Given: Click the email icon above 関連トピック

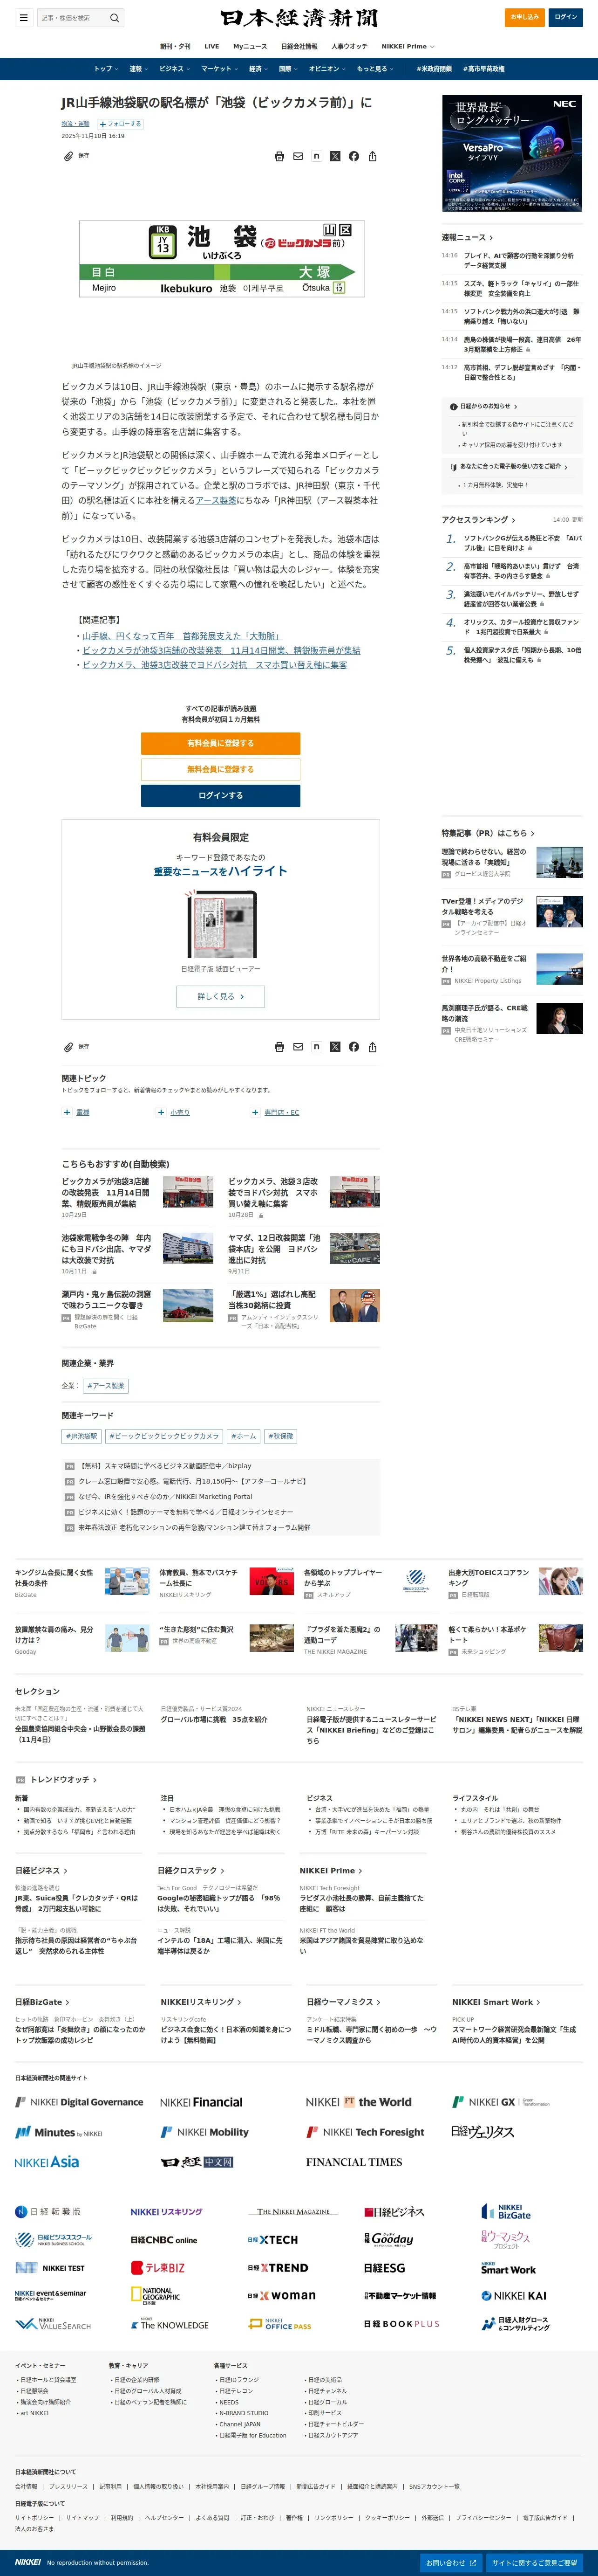Looking at the screenshot, I should (x=298, y=1047).
